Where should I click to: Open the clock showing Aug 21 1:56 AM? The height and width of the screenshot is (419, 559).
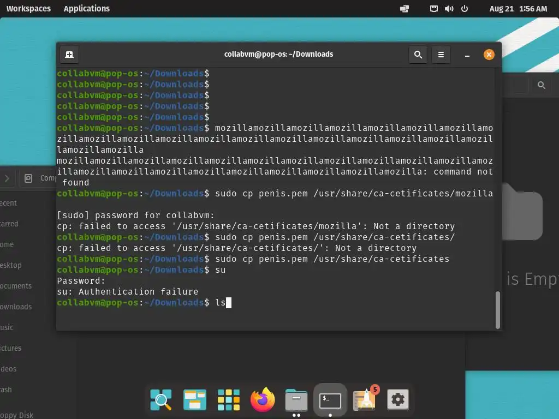pyautogui.click(x=518, y=9)
